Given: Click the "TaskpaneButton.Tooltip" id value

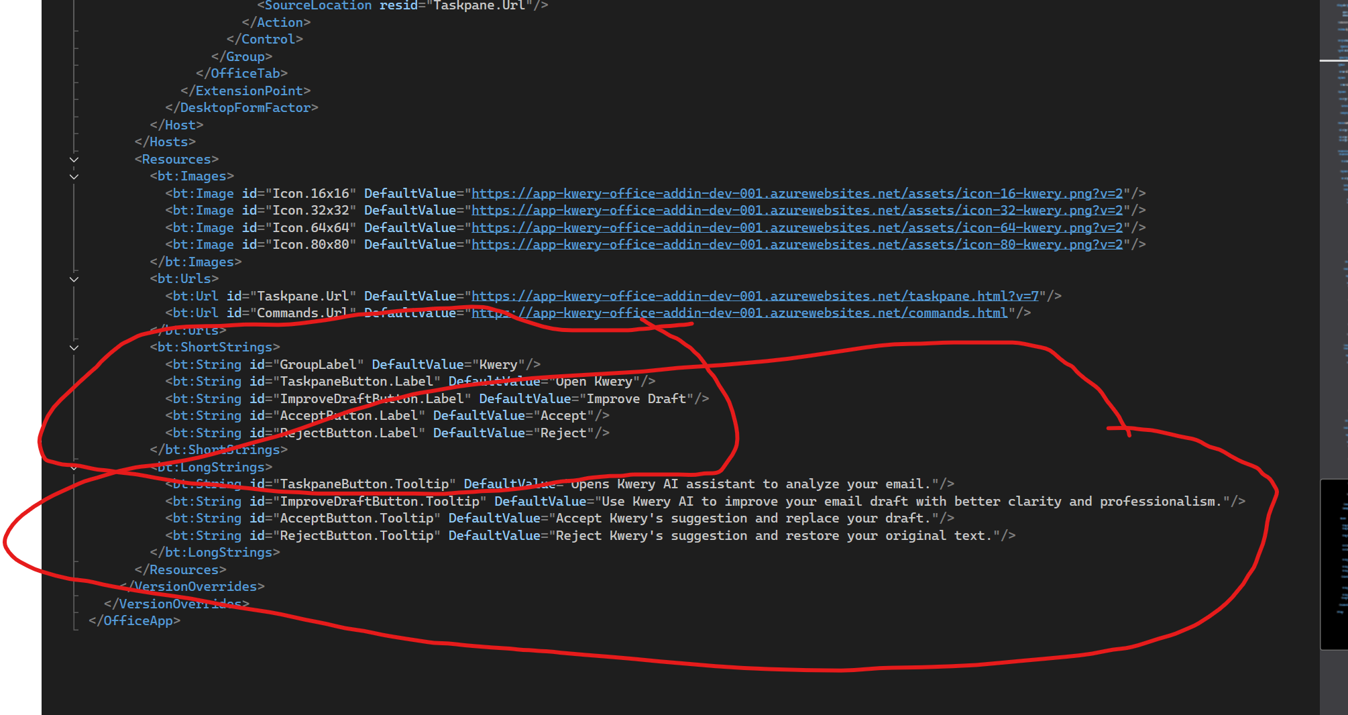Looking at the screenshot, I should pos(364,484).
